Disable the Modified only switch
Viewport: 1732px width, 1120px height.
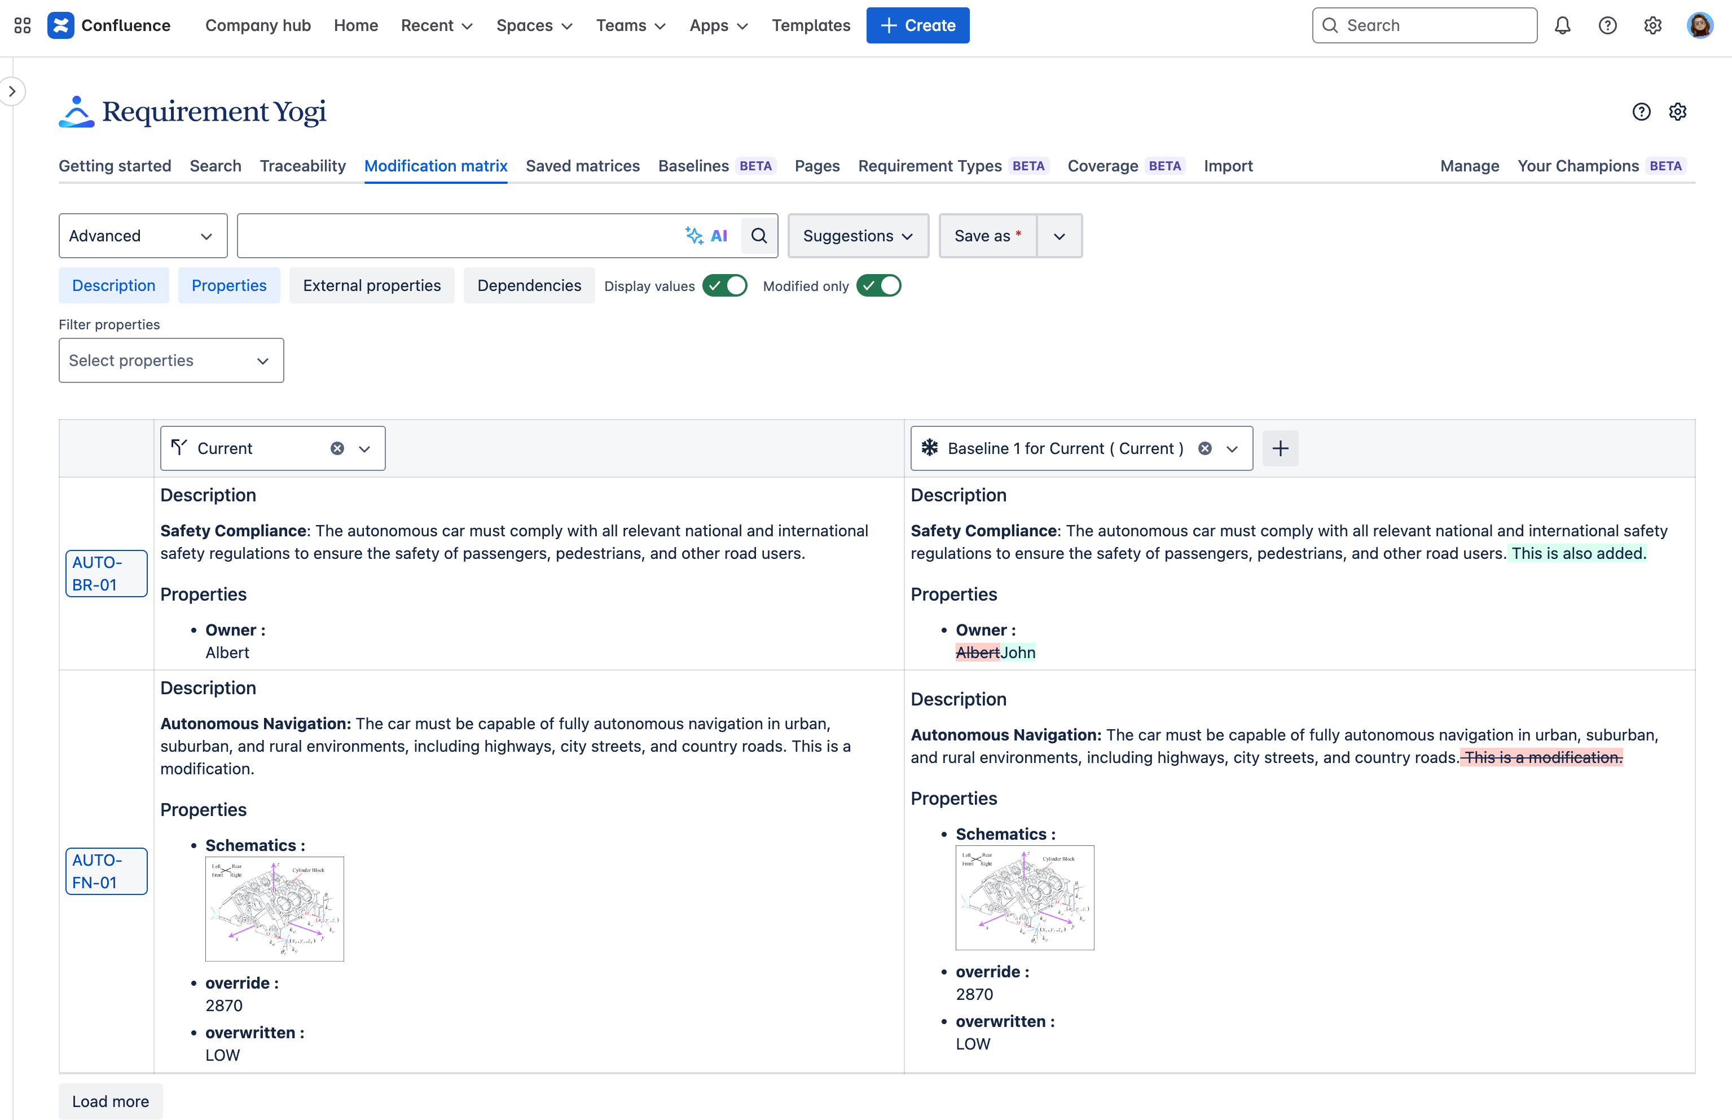(878, 286)
